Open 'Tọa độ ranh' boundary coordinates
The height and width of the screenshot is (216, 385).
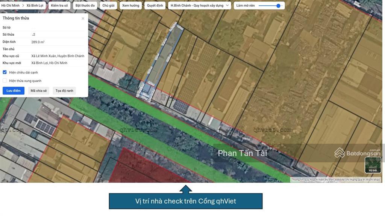[x=64, y=90]
